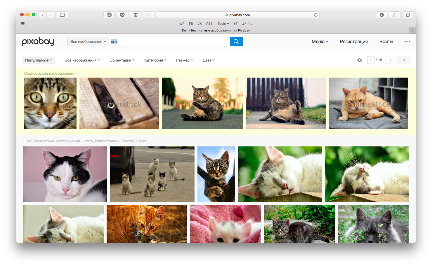
Task: Go to next results page arrow
Action: pos(404,60)
